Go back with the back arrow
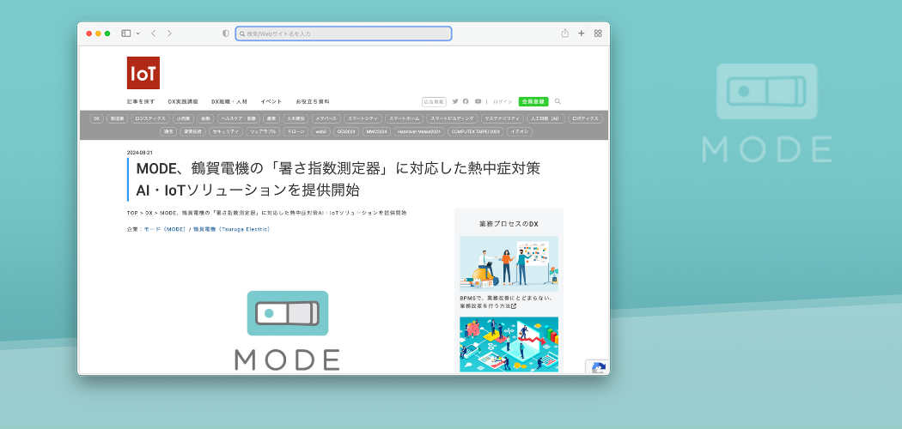The width and height of the screenshot is (902, 429). coord(153,33)
